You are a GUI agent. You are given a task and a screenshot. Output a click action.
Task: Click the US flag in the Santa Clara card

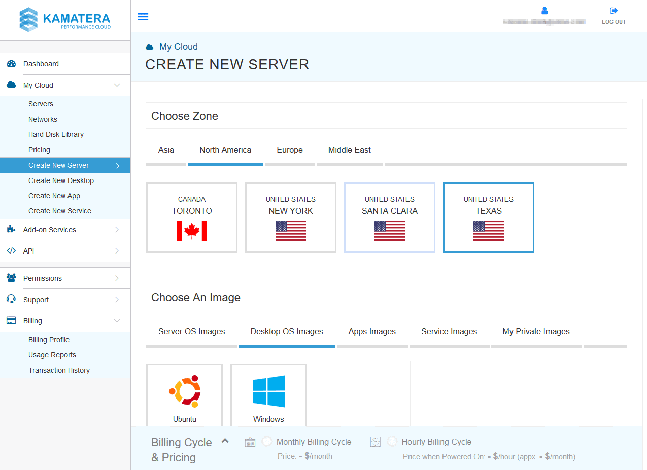pos(390,231)
